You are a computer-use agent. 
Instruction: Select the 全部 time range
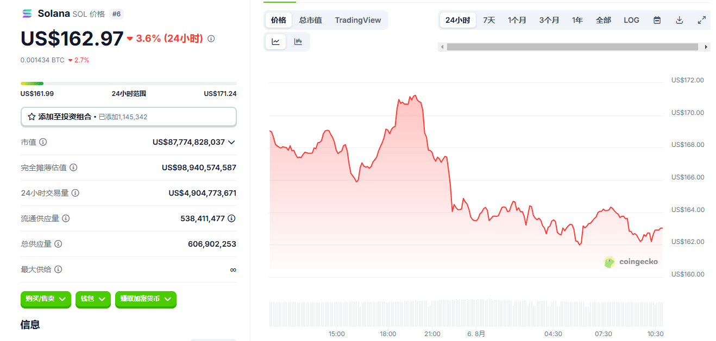[x=604, y=20]
